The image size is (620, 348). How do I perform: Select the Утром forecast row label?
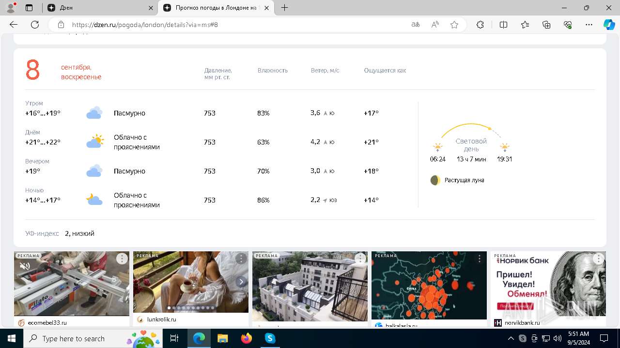click(34, 103)
